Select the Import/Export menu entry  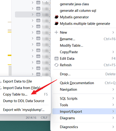coord(84,111)
